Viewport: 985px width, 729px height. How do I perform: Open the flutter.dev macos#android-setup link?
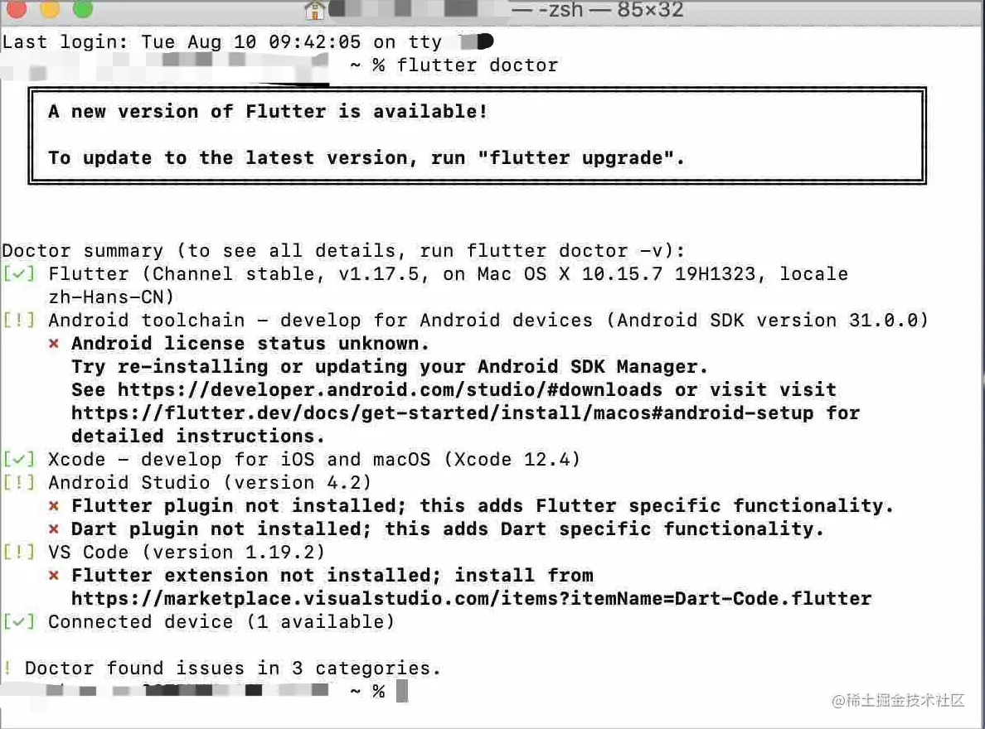[442, 413]
